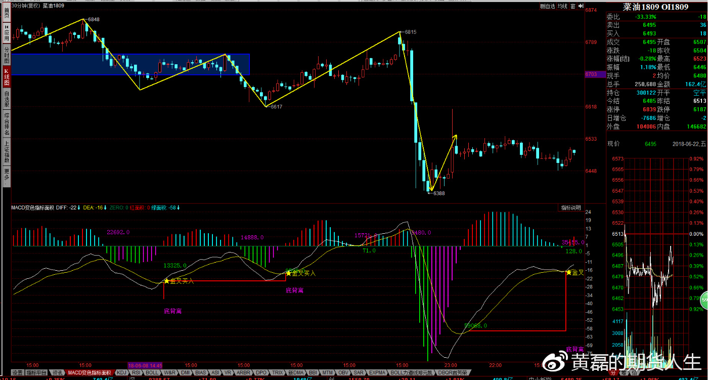Click the 总手 value 250,688
This screenshot has height=380, width=708.
tap(645, 84)
